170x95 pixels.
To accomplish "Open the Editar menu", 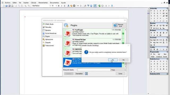I will [15, 3].
